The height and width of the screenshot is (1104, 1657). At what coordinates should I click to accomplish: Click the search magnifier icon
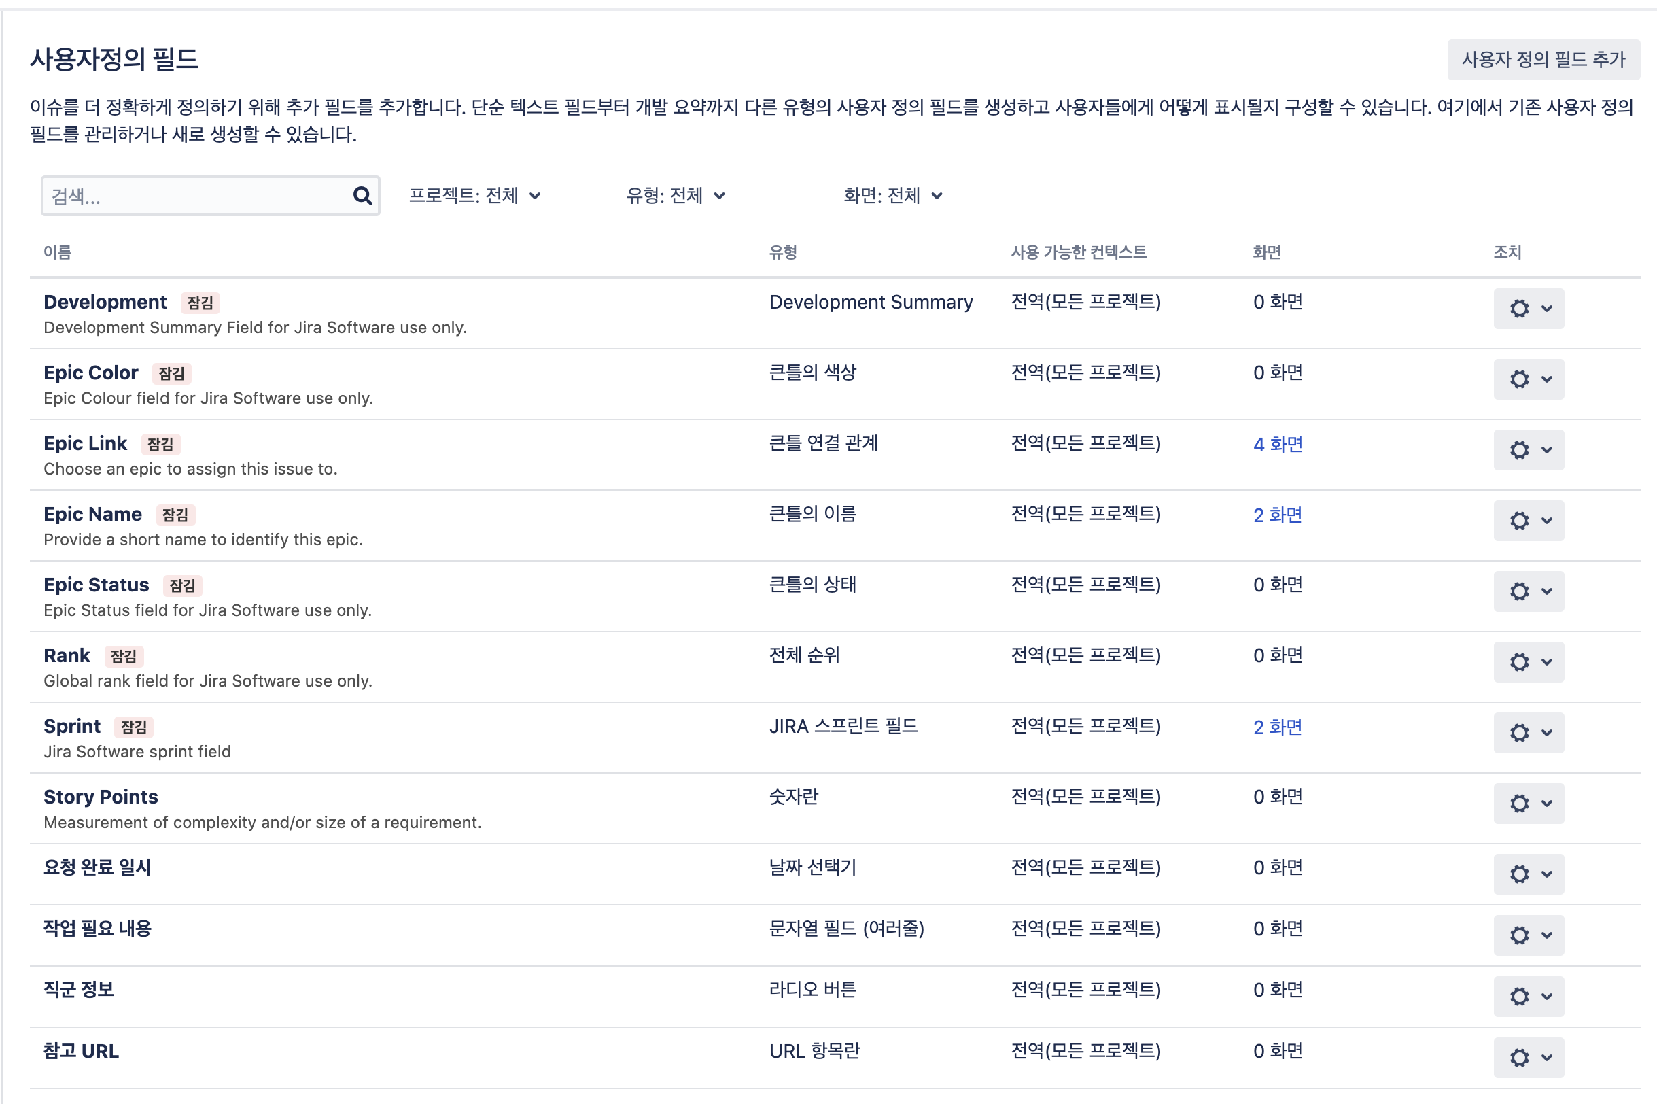(362, 196)
